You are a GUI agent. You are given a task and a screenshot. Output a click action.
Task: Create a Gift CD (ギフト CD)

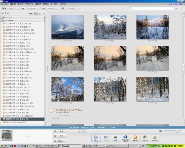pyautogui.click(x=70, y=8)
